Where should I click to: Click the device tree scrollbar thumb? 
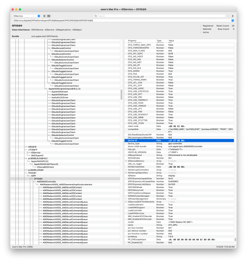[121, 95]
